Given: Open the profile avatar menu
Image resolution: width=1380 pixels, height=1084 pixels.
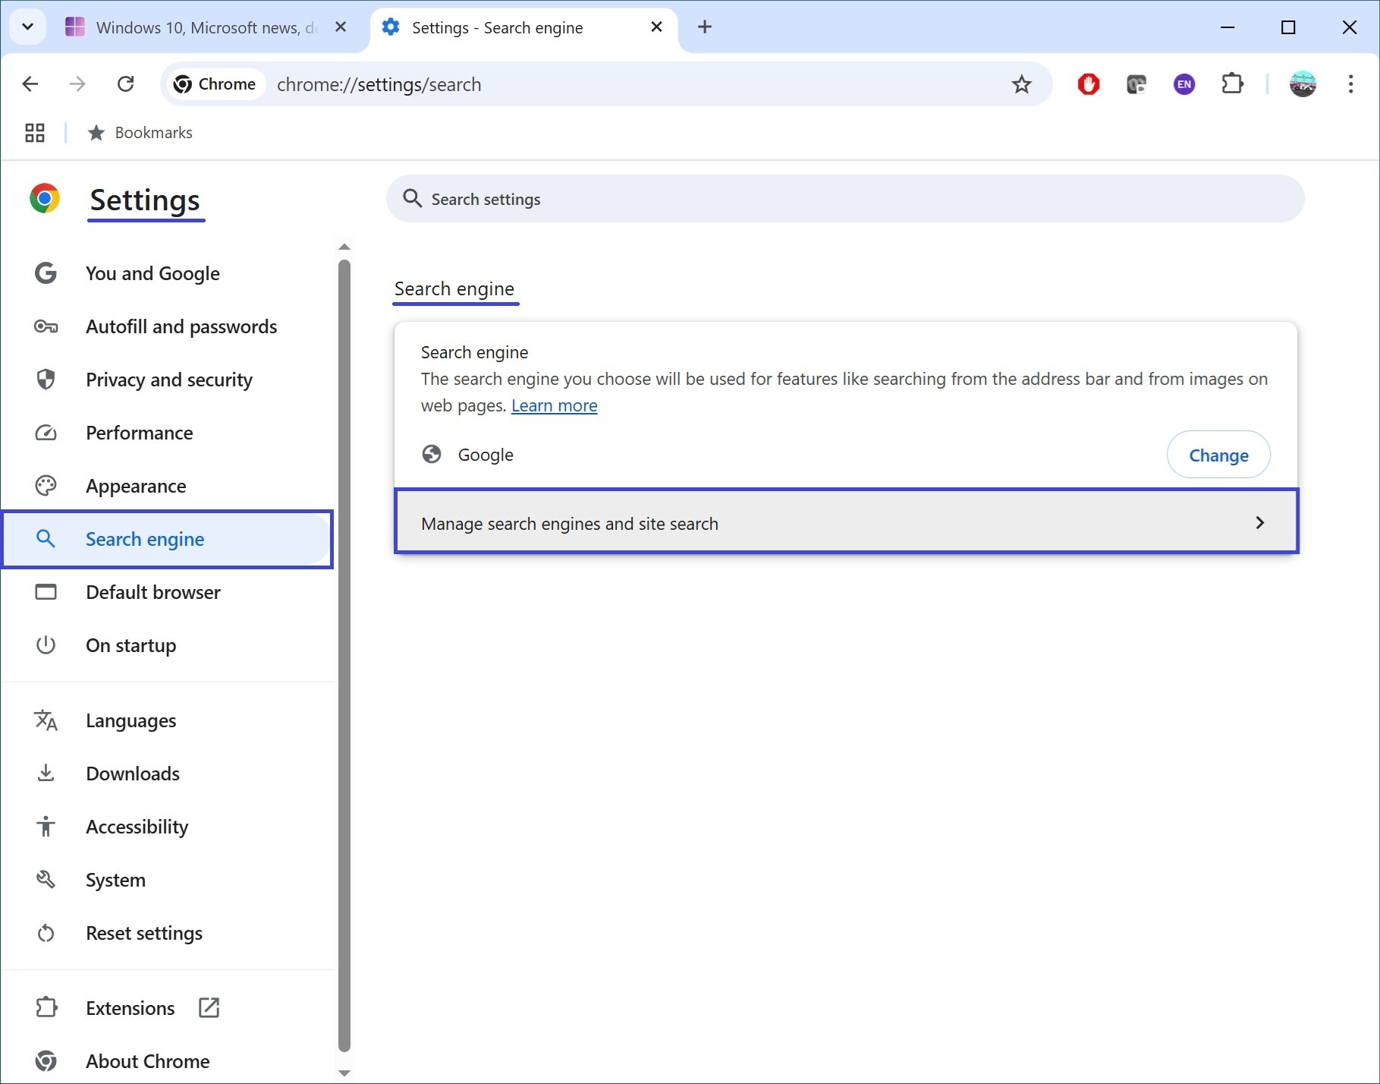Looking at the screenshot, I should (1303, 84).
